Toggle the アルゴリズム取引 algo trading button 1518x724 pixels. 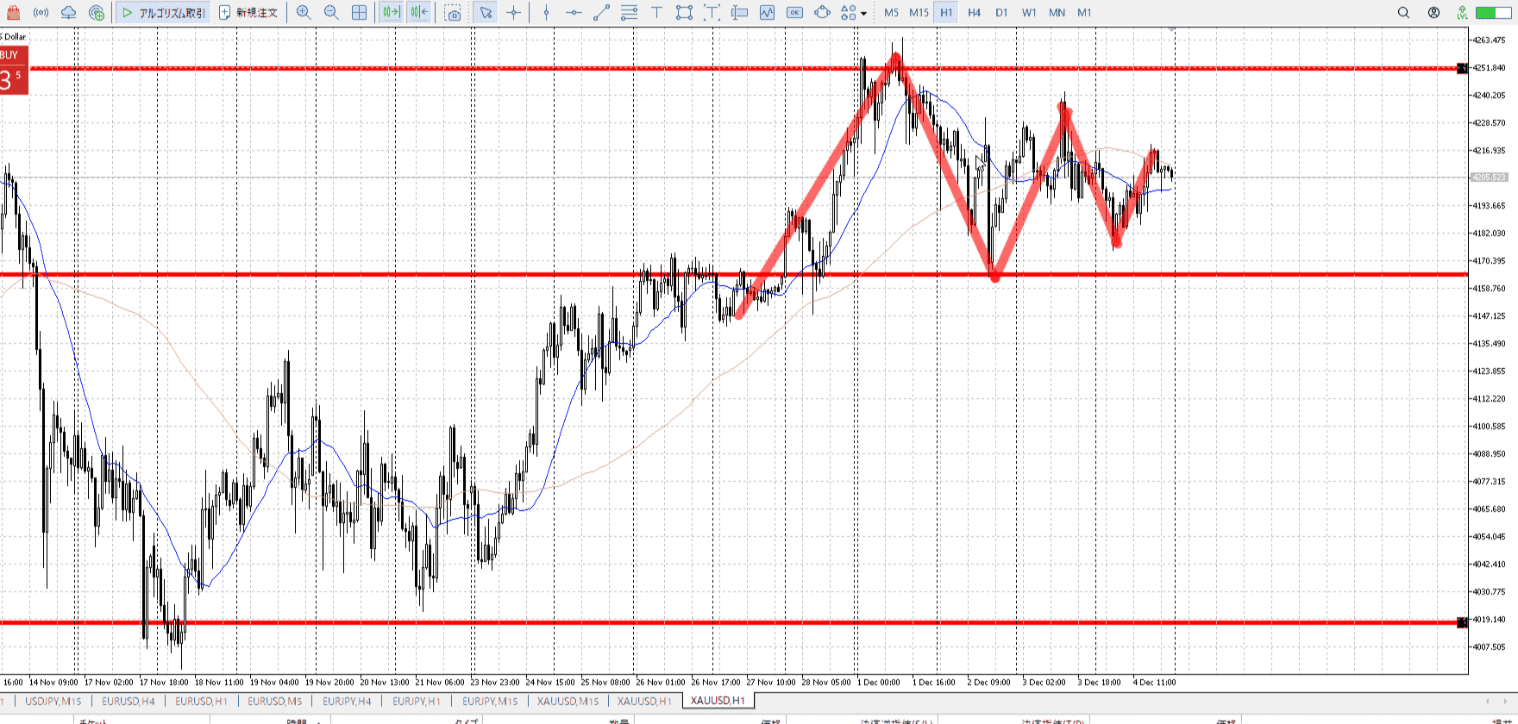pyautogui.click(x=164, y=13)
